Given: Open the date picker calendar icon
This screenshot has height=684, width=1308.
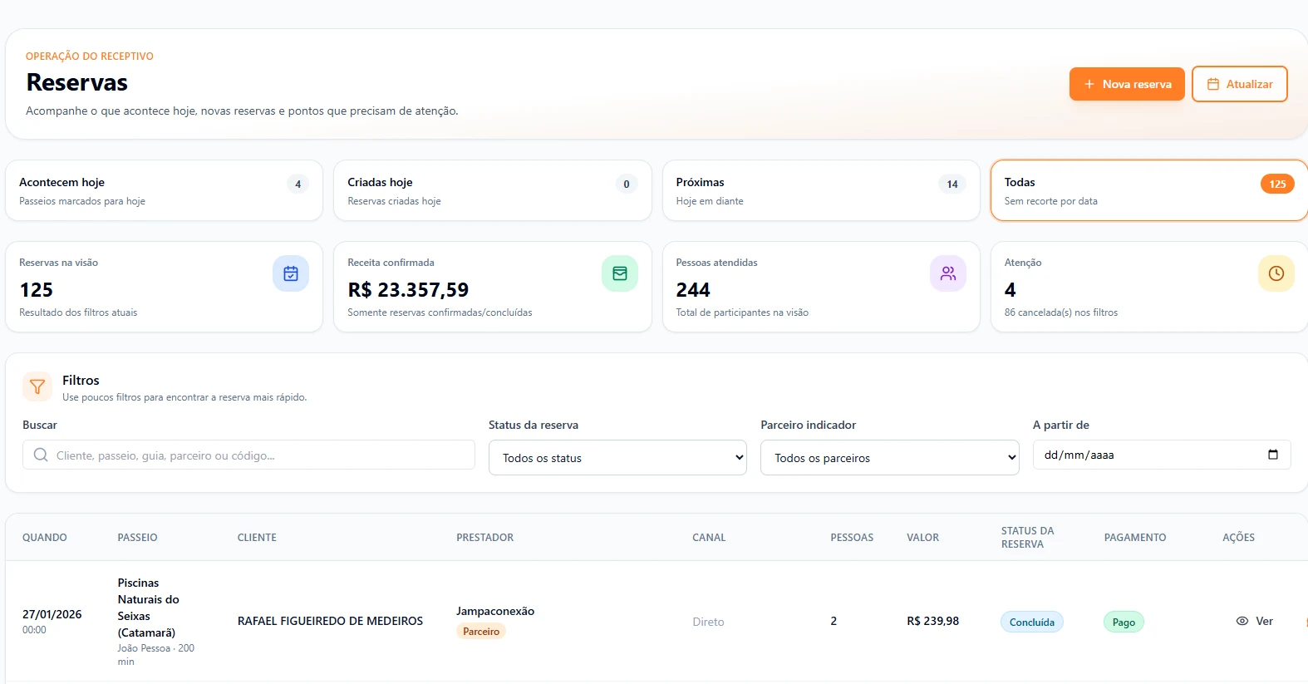Looking at the screenshot, I should (x=1273, y=455).
